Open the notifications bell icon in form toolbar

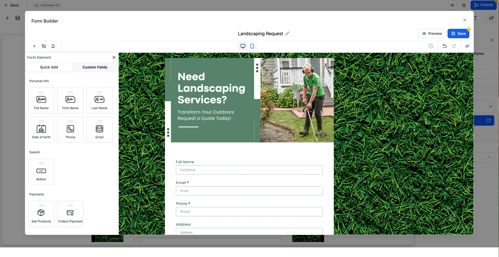tap(53, 46)
